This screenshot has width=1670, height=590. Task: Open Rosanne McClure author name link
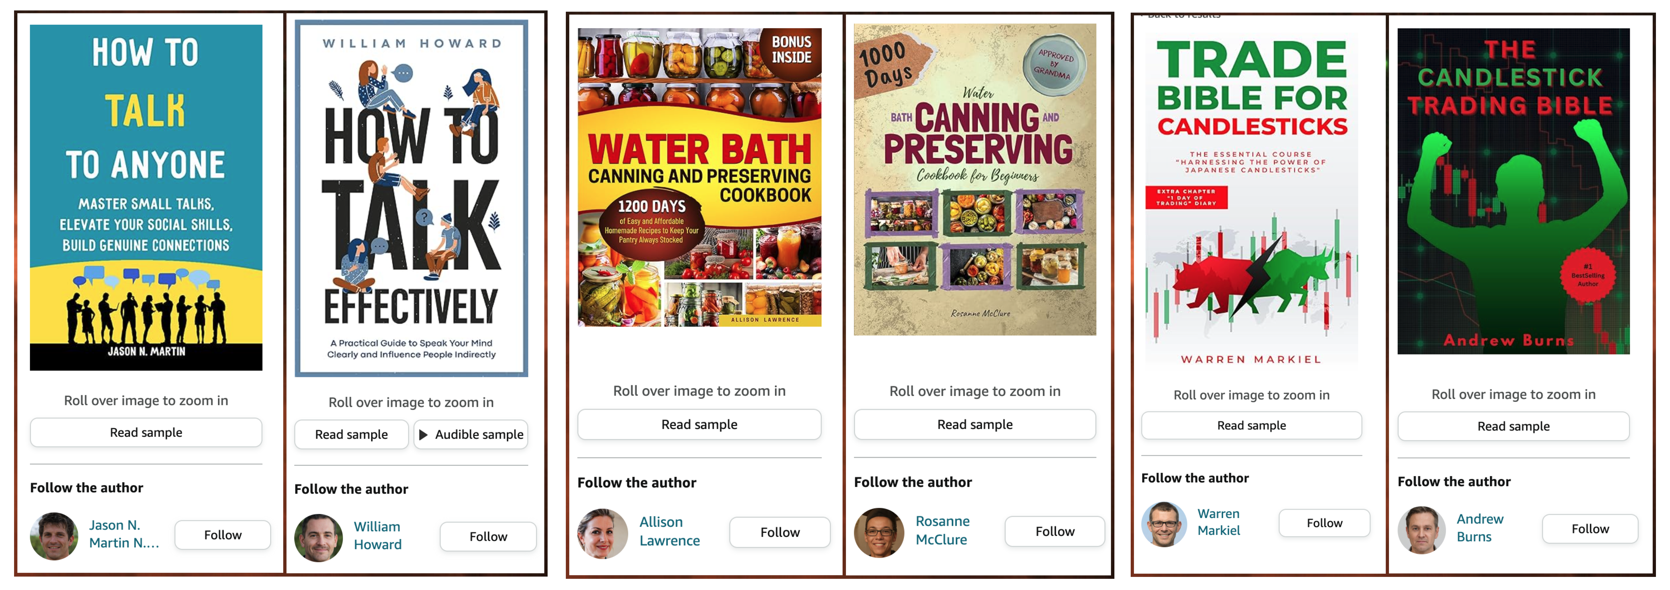pyautogui.click(x=943, y=530)
